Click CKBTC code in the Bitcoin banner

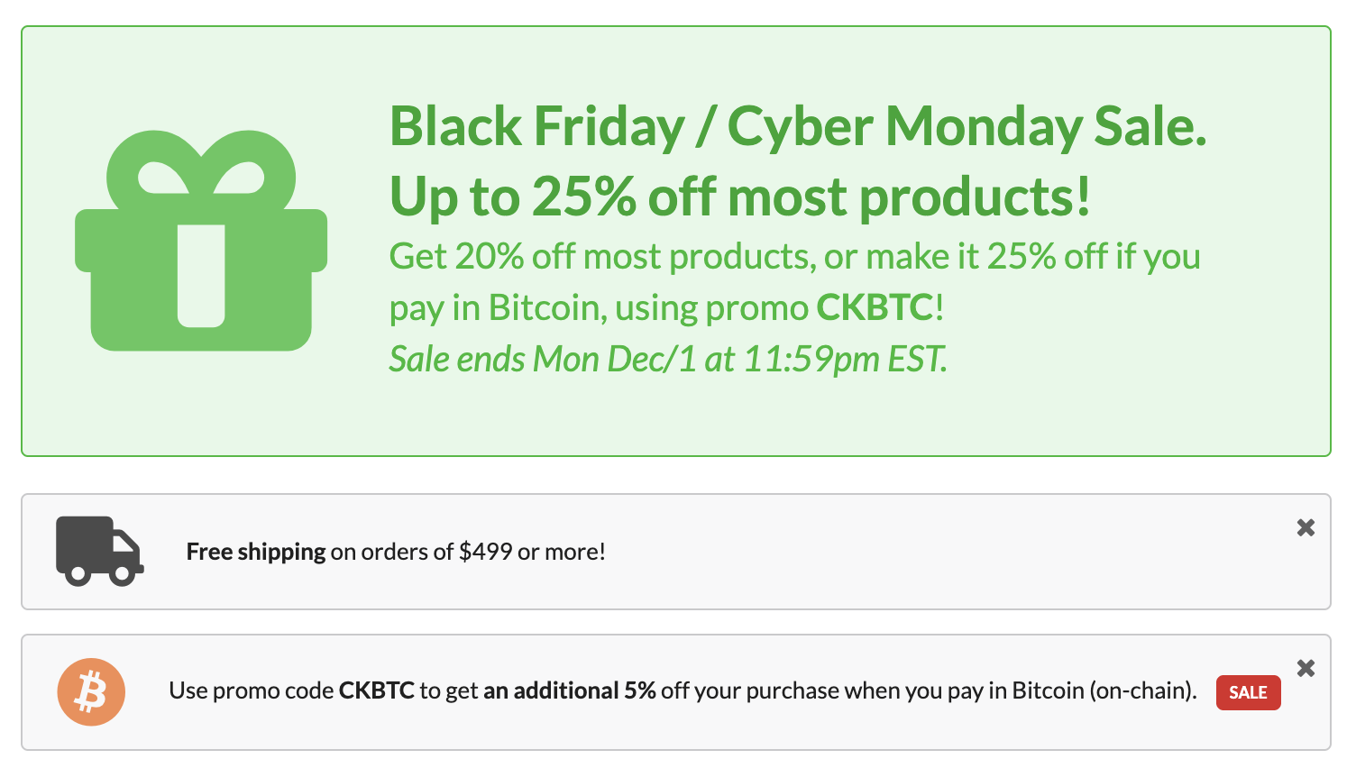point(376,690)
